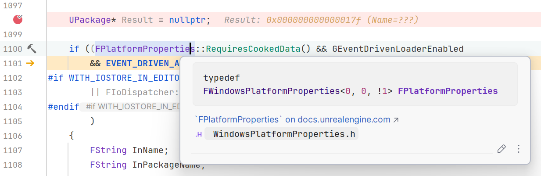Click FWindowsPlatformProperties in typedef snippet
The height and width of the screenshot is (176, 541).
[272, 91]
